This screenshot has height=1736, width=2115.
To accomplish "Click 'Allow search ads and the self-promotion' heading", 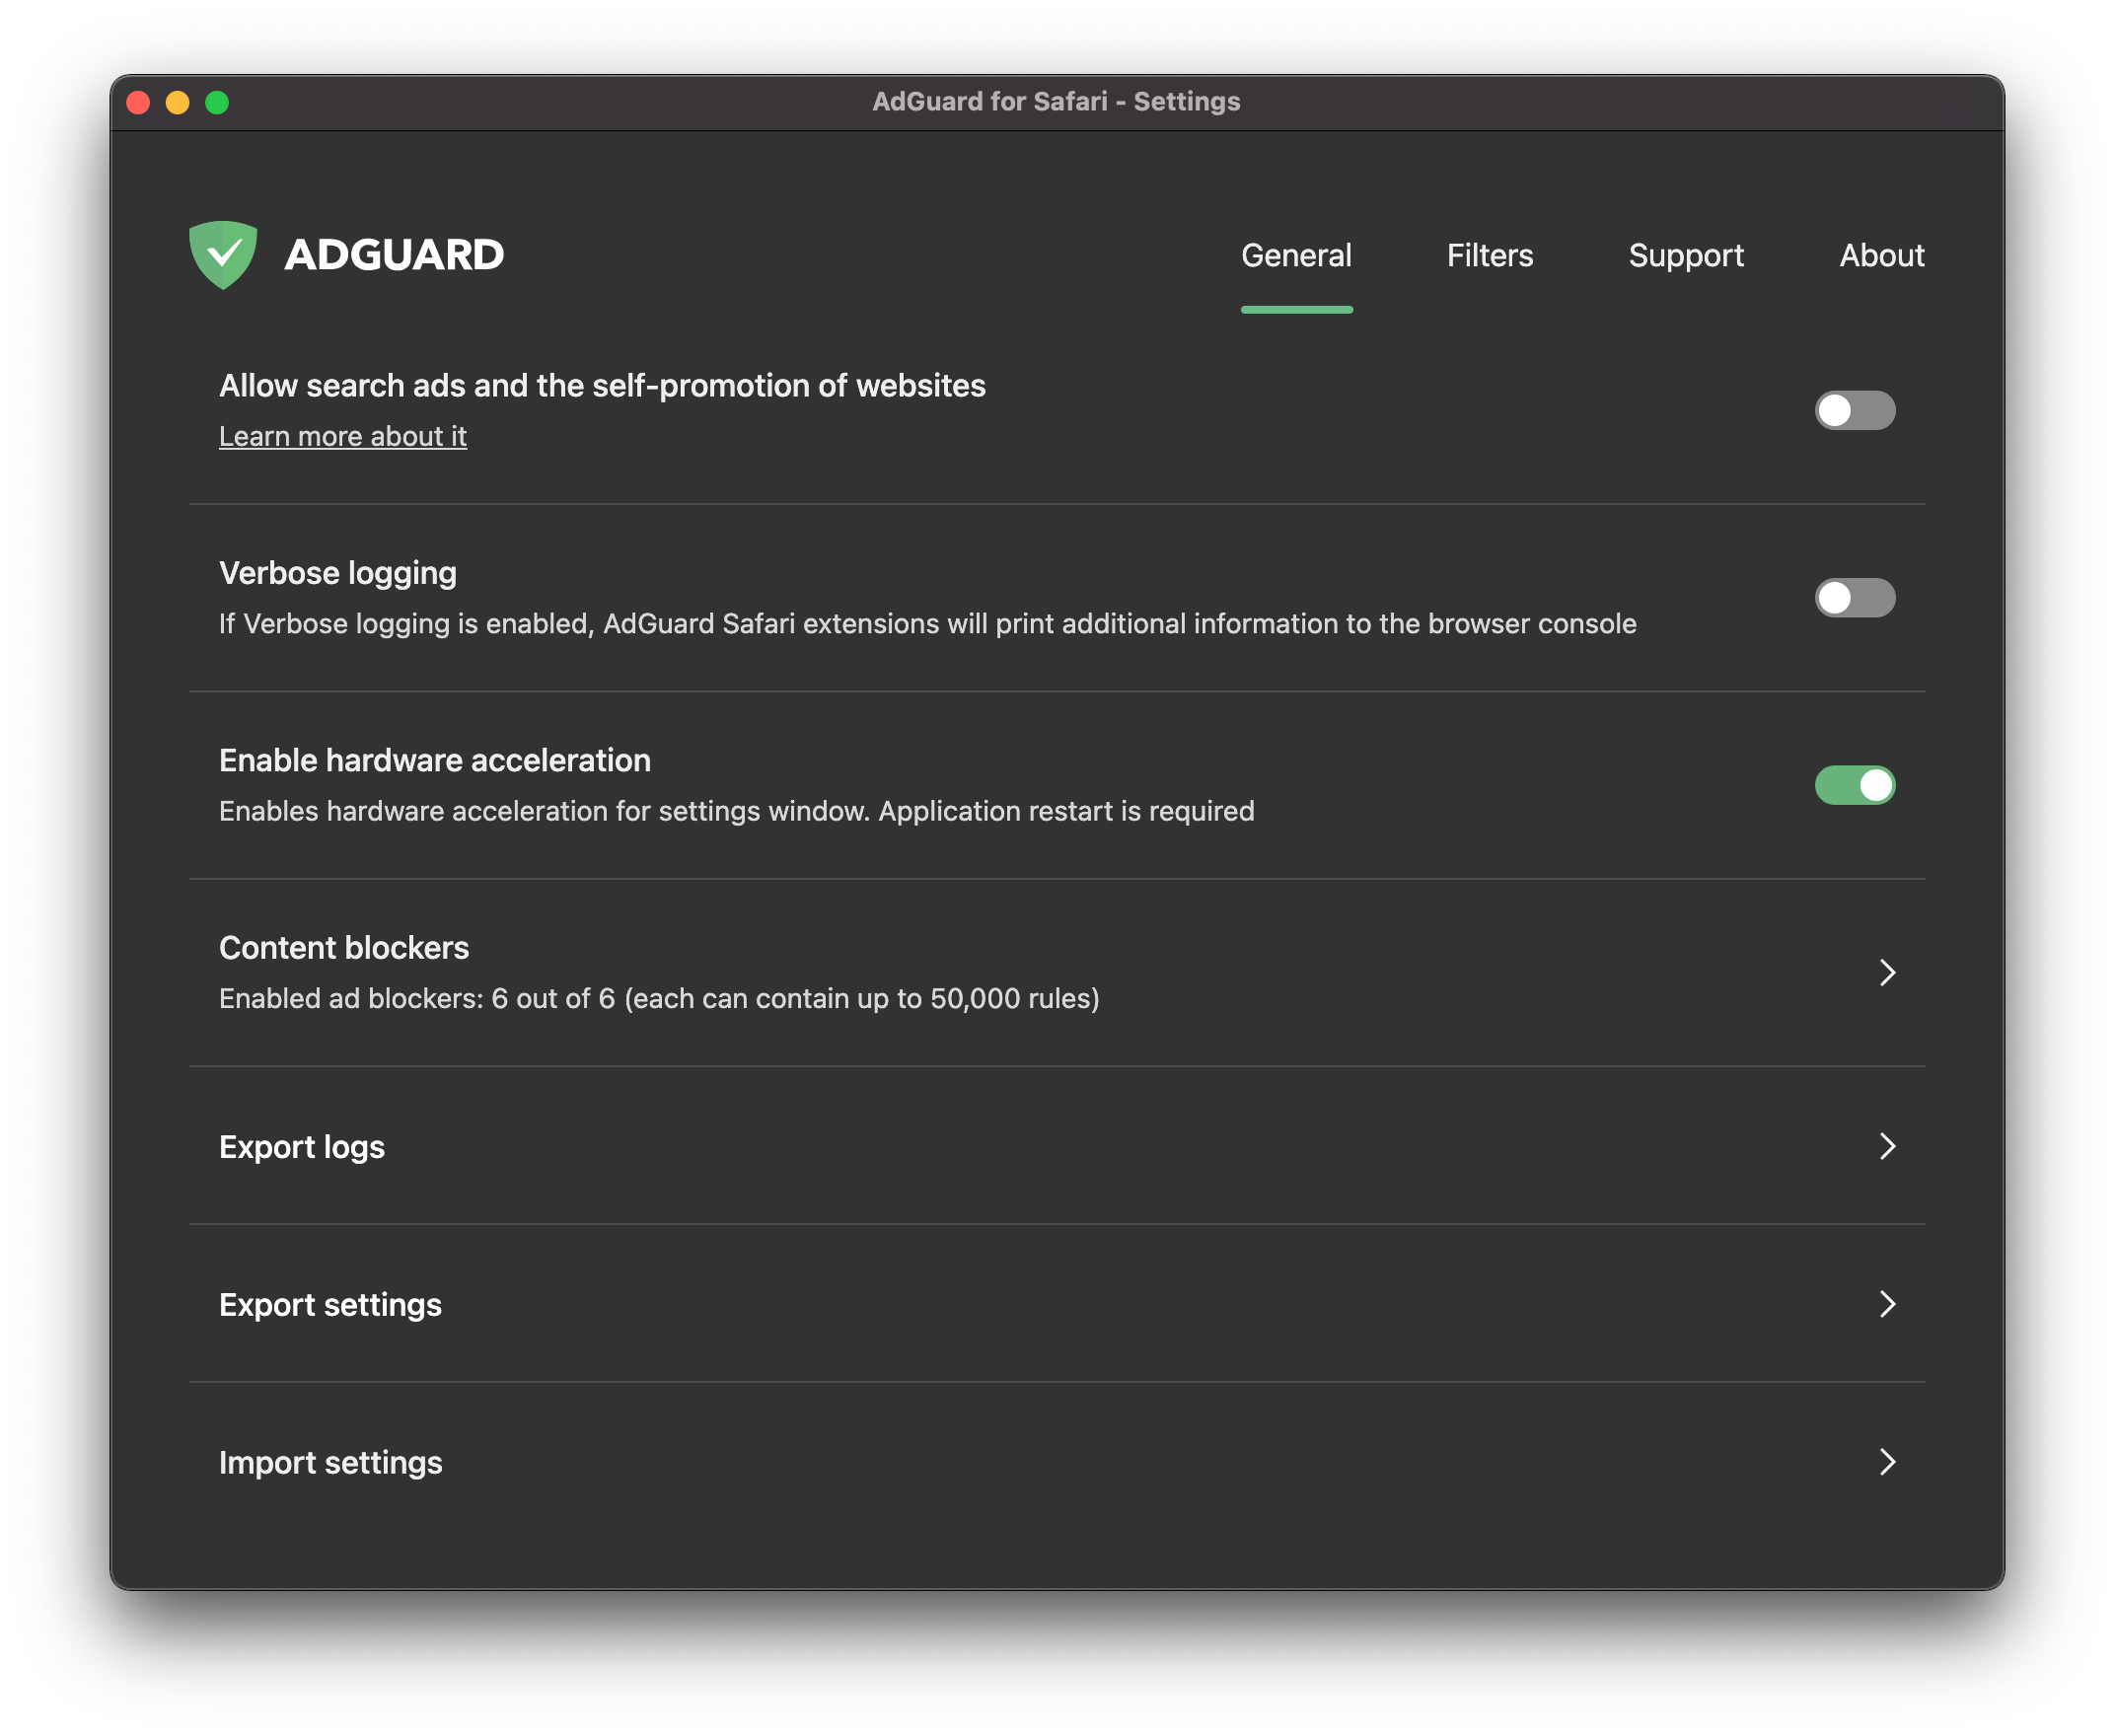I will (602, 386).
